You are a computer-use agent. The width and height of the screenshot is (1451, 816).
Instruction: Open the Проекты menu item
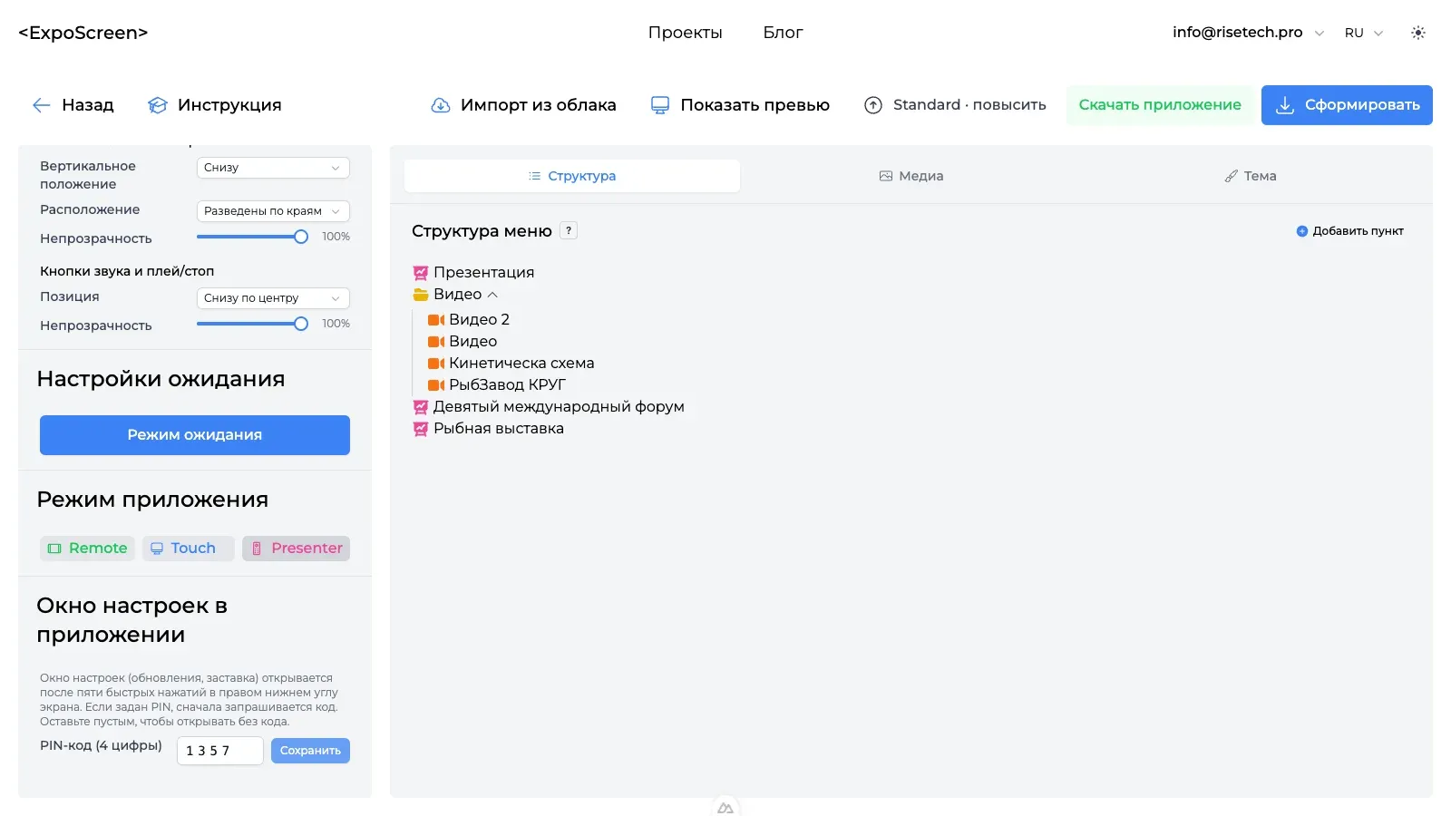[685, 33]
